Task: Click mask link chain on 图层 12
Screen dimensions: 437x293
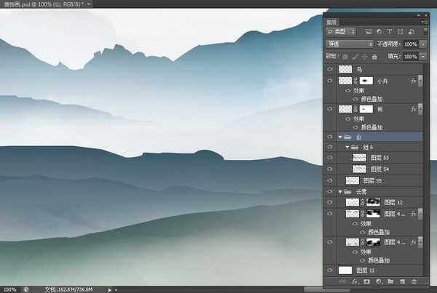Action: pos(363,202)
